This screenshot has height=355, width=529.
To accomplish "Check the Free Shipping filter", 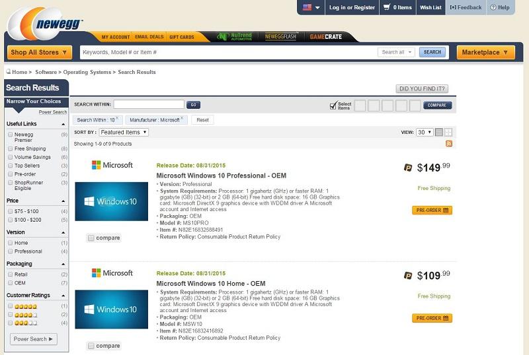I will pyautogui.click(x=10, y=148).
